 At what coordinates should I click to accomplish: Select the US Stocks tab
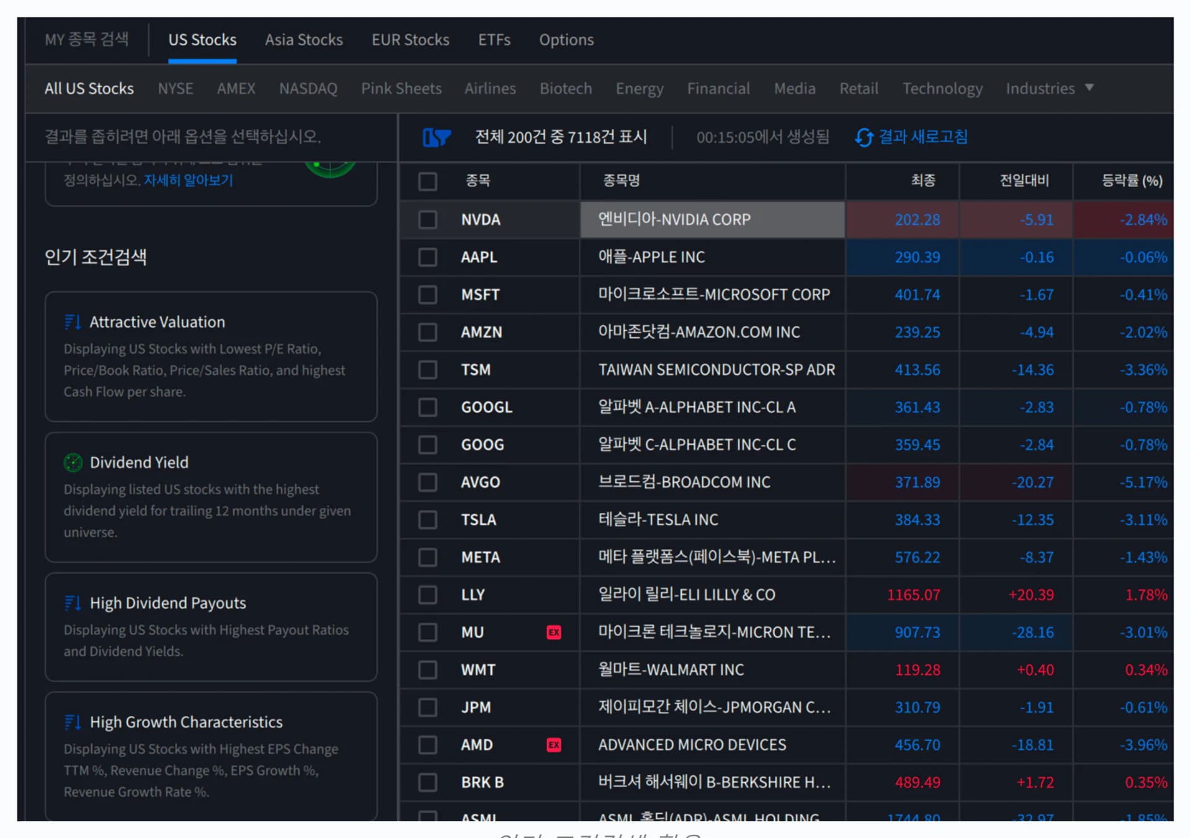coord(202,40)
